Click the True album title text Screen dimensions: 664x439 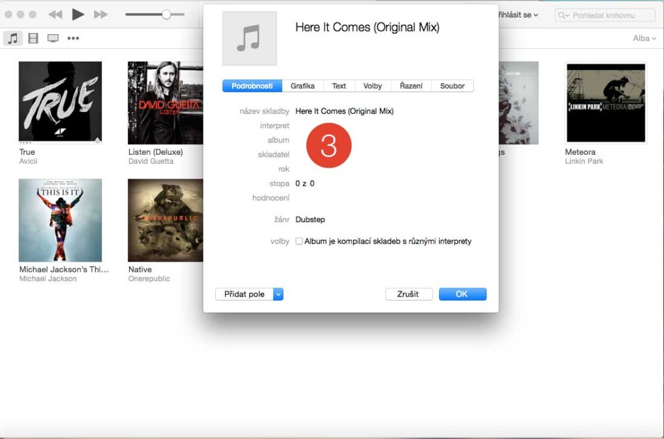(x=27, y=152)
